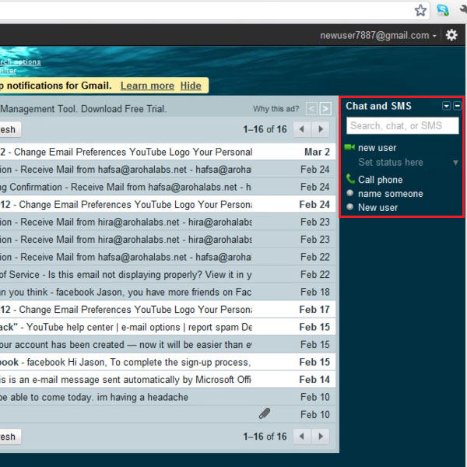
Task: Click the Management Tool ad text
Action: coord(83,109)
